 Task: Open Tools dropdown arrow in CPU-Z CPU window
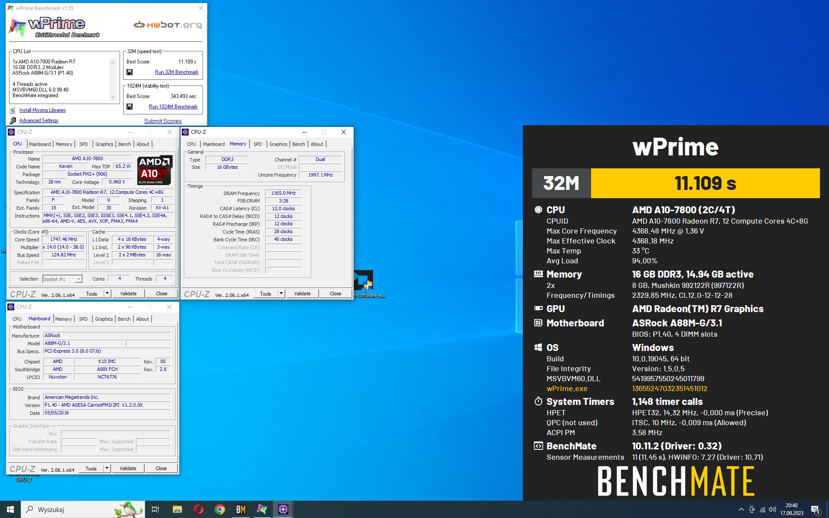click(108, 294)
